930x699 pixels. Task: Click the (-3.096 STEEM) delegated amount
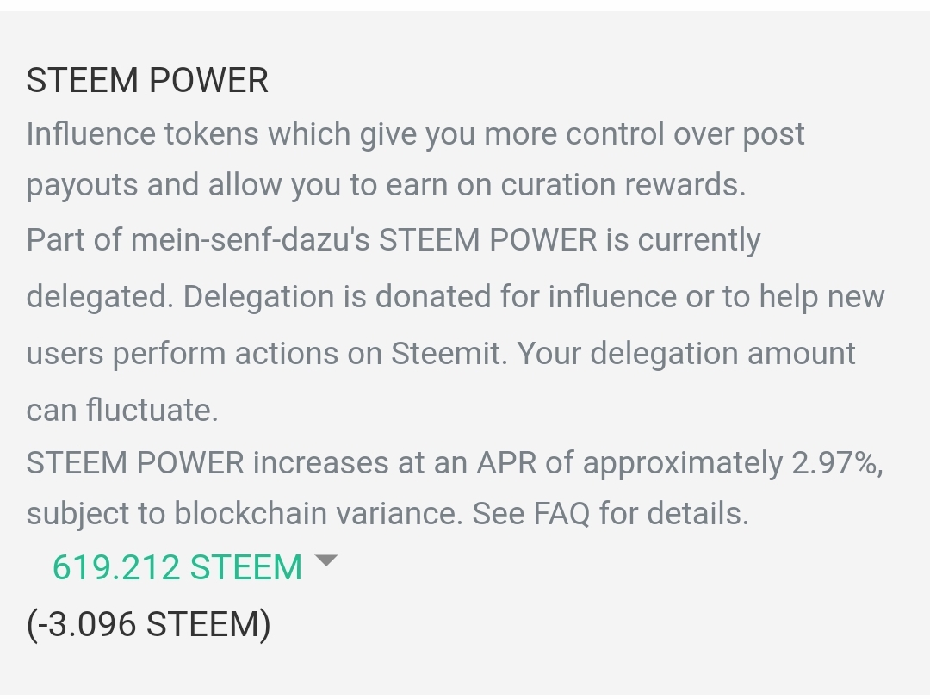148,623
